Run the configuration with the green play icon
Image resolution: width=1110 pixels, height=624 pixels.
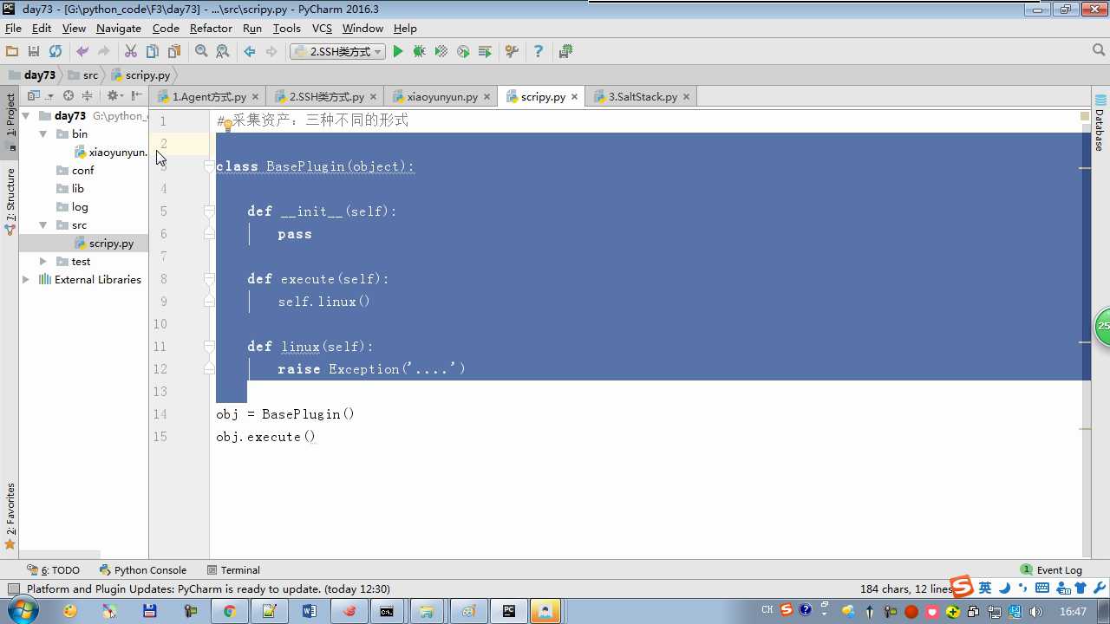coord(398,52)
